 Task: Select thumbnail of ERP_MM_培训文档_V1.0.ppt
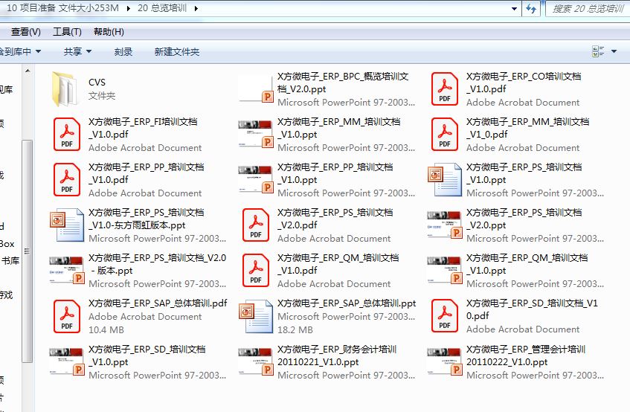[x=256, y=134]
